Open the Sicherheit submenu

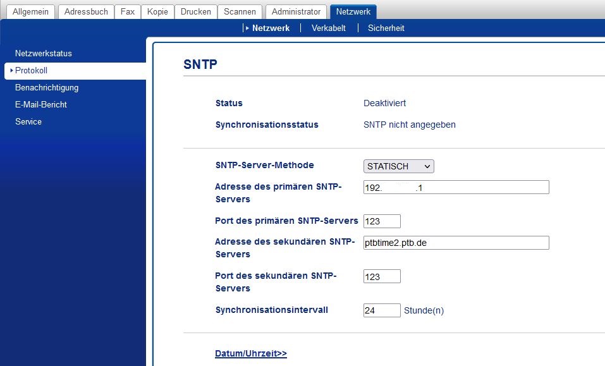[x=386, y=28]
